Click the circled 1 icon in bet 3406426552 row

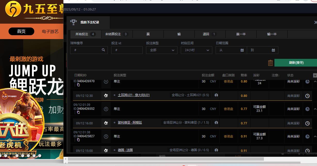106,109
